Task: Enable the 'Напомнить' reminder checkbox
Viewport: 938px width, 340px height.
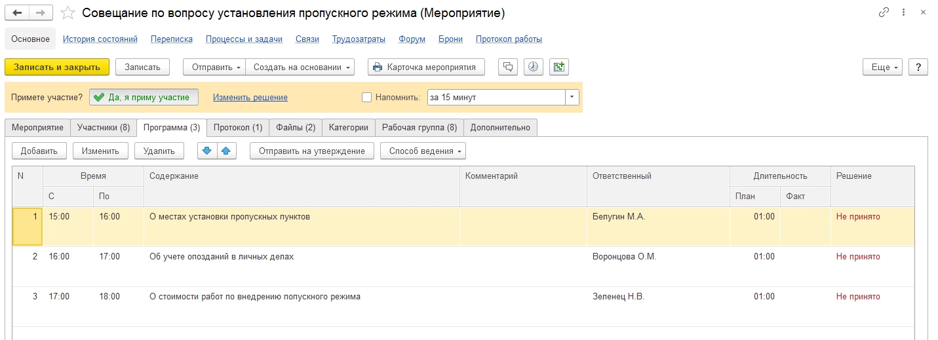Action: pos(367,98)
